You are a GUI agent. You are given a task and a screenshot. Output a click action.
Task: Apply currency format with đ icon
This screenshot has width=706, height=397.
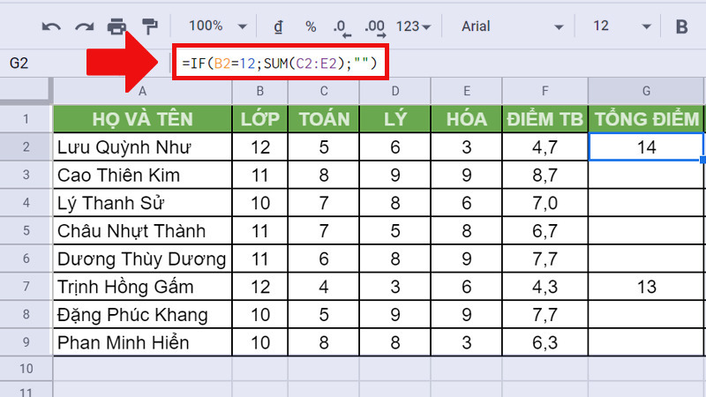278,26
